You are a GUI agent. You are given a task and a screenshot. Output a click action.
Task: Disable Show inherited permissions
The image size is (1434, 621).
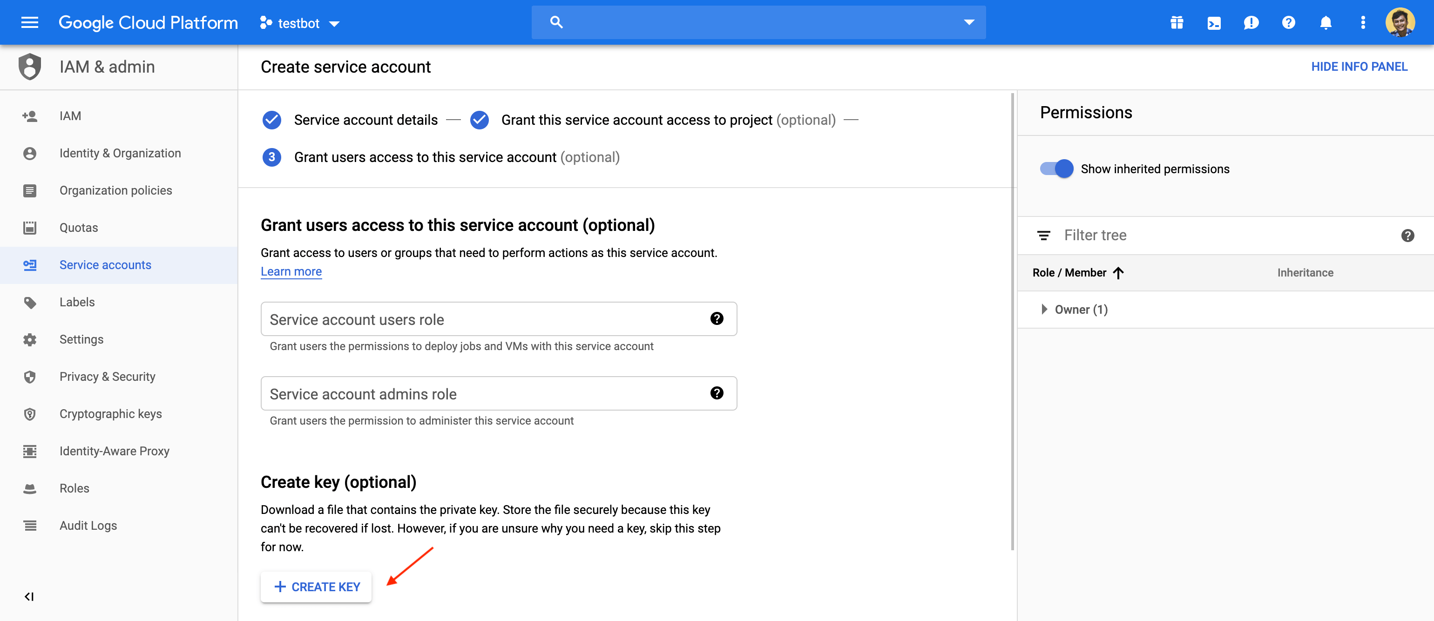pos(1055,169)
